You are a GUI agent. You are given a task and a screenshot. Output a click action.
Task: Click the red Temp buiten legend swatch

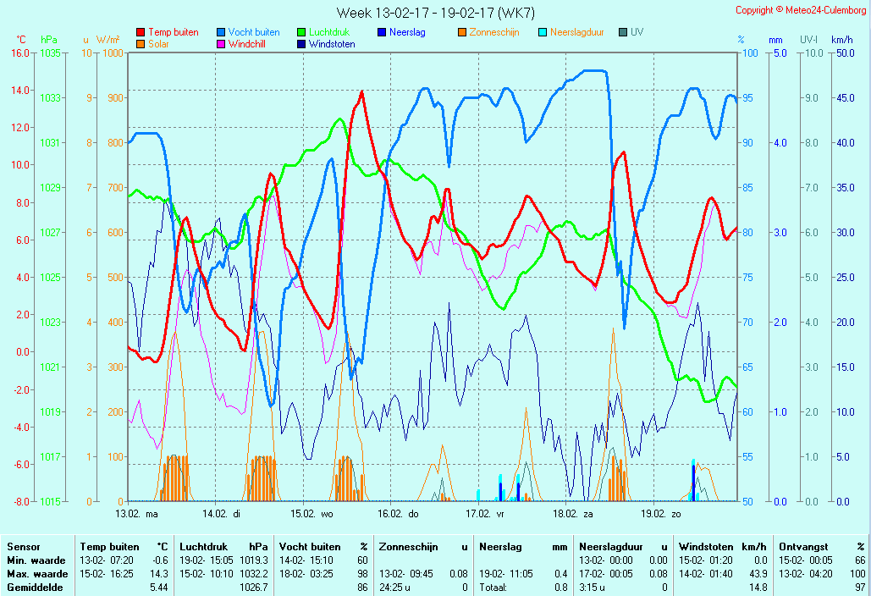[x=141, y=32]
